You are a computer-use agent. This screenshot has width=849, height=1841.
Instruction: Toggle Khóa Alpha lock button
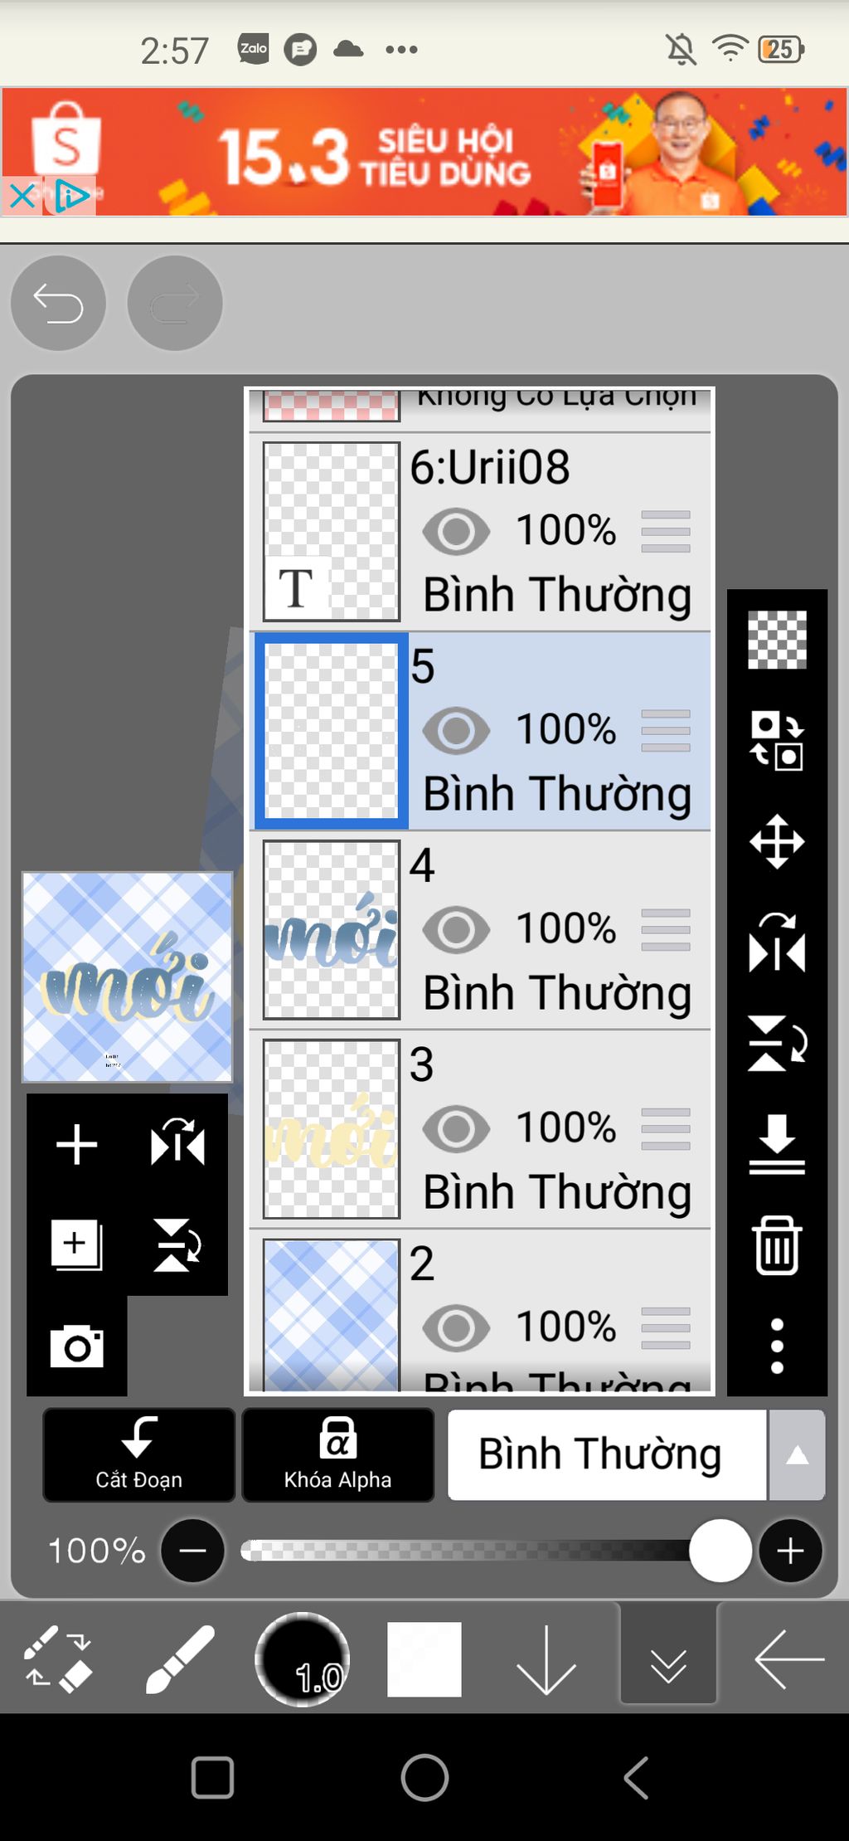tap(337, 1454)
